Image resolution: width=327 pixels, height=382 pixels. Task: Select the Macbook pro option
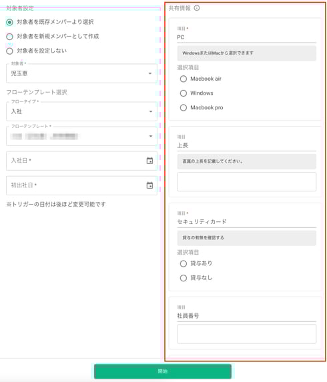point(183,108)
